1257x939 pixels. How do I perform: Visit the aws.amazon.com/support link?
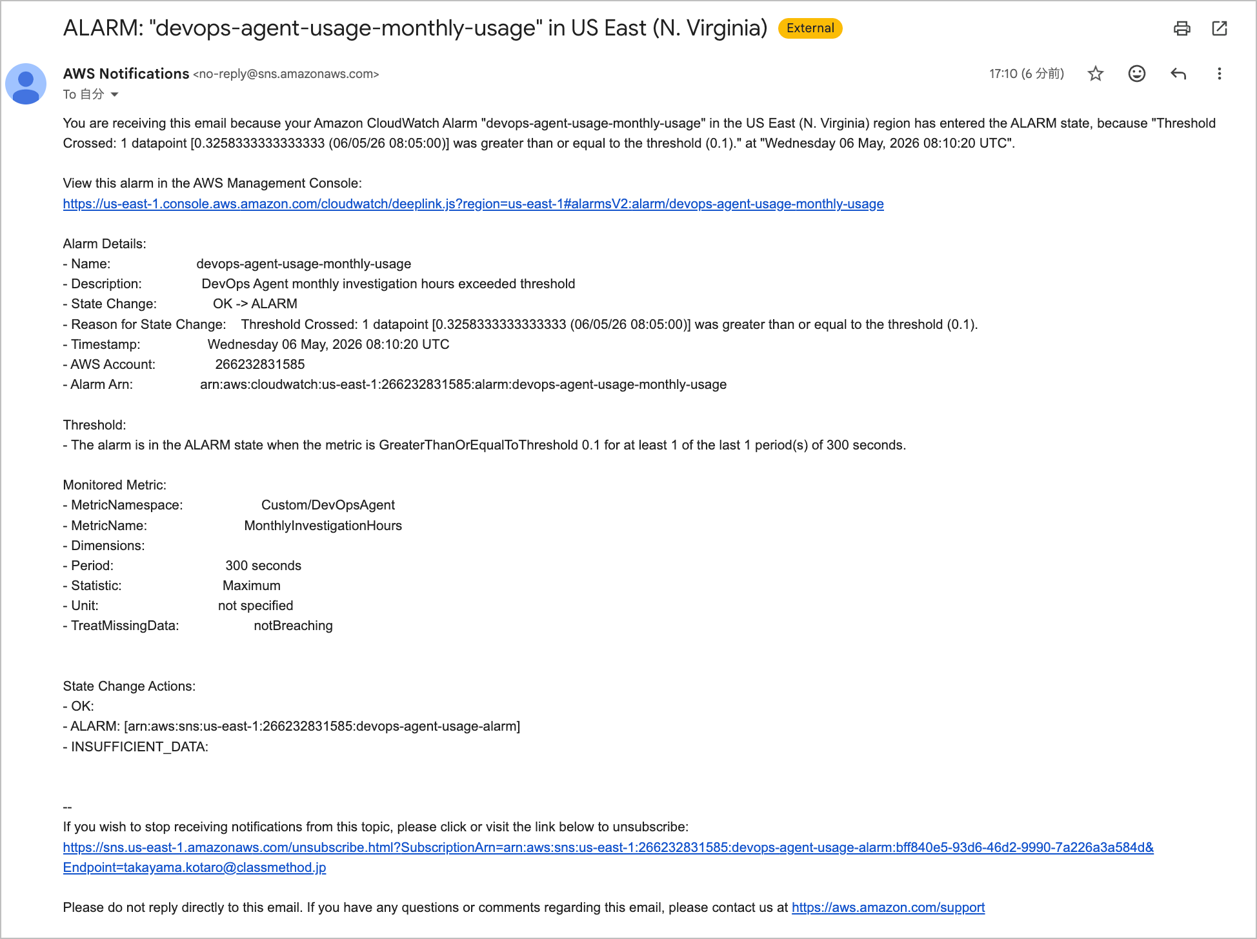click(888, 907)
